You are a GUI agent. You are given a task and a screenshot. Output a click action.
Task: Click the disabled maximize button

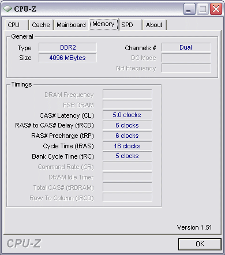coord(202,9)
